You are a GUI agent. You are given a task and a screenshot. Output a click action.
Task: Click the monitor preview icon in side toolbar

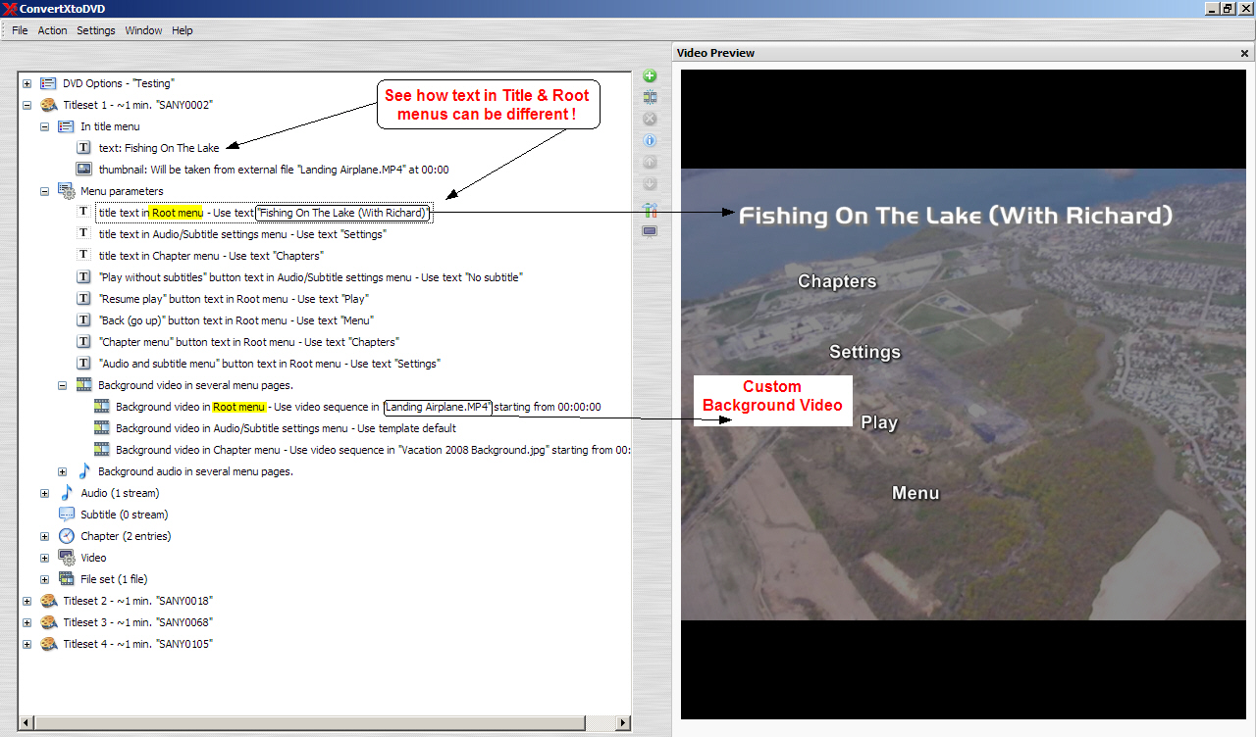click(650, 231)
